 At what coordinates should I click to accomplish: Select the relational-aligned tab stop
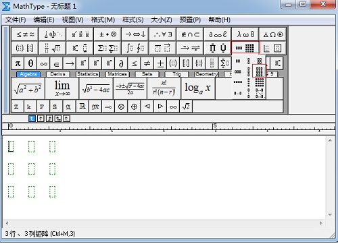(x=58, y=119)
